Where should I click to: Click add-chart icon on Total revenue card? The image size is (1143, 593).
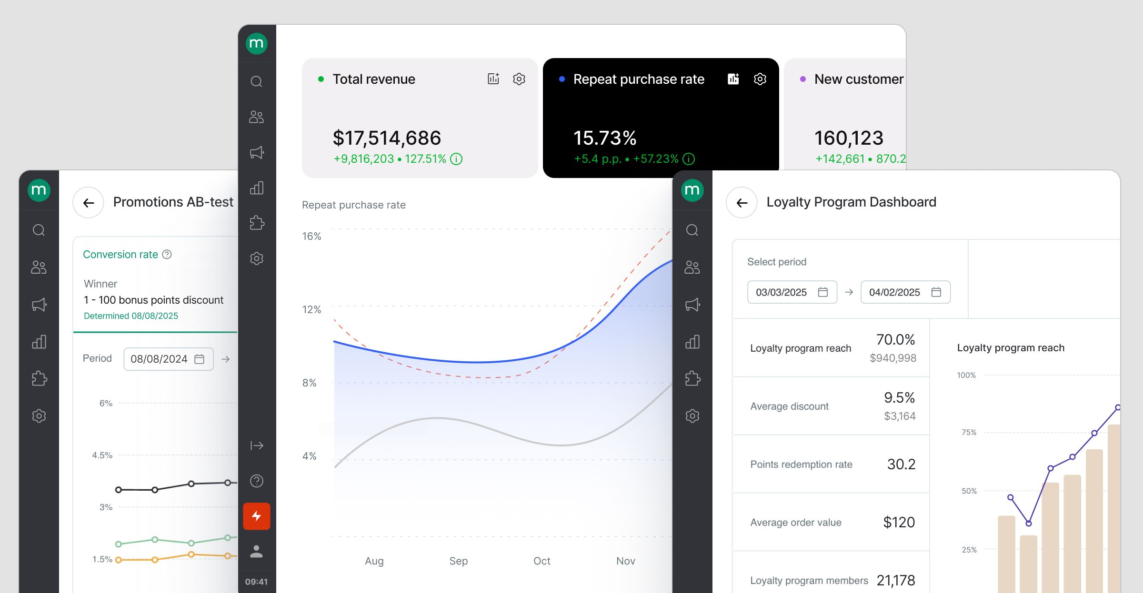493,79
